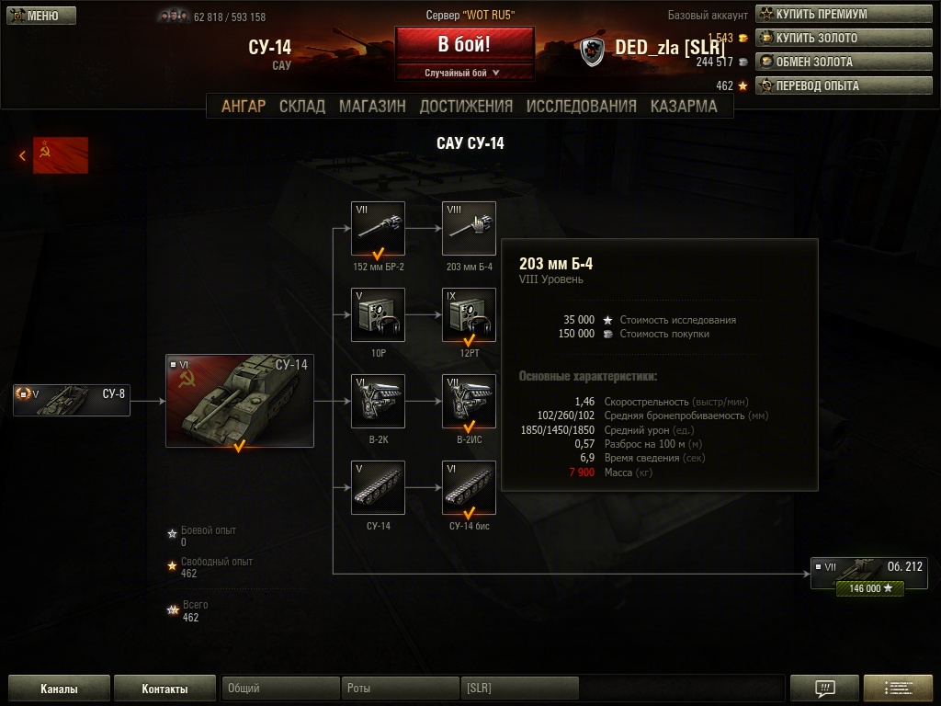Click the СУ-14 бис tracks module
The image size is (941, 706).
click(x=469, y=487)
